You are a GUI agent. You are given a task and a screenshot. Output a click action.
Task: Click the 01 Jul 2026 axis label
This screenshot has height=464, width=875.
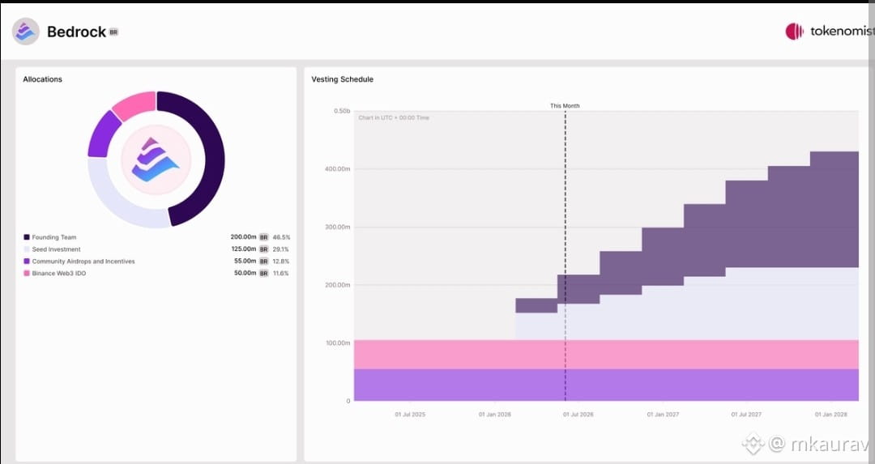578,415
